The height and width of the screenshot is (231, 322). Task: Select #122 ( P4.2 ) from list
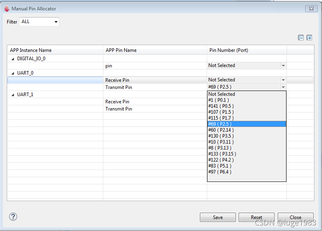(247, 160)
